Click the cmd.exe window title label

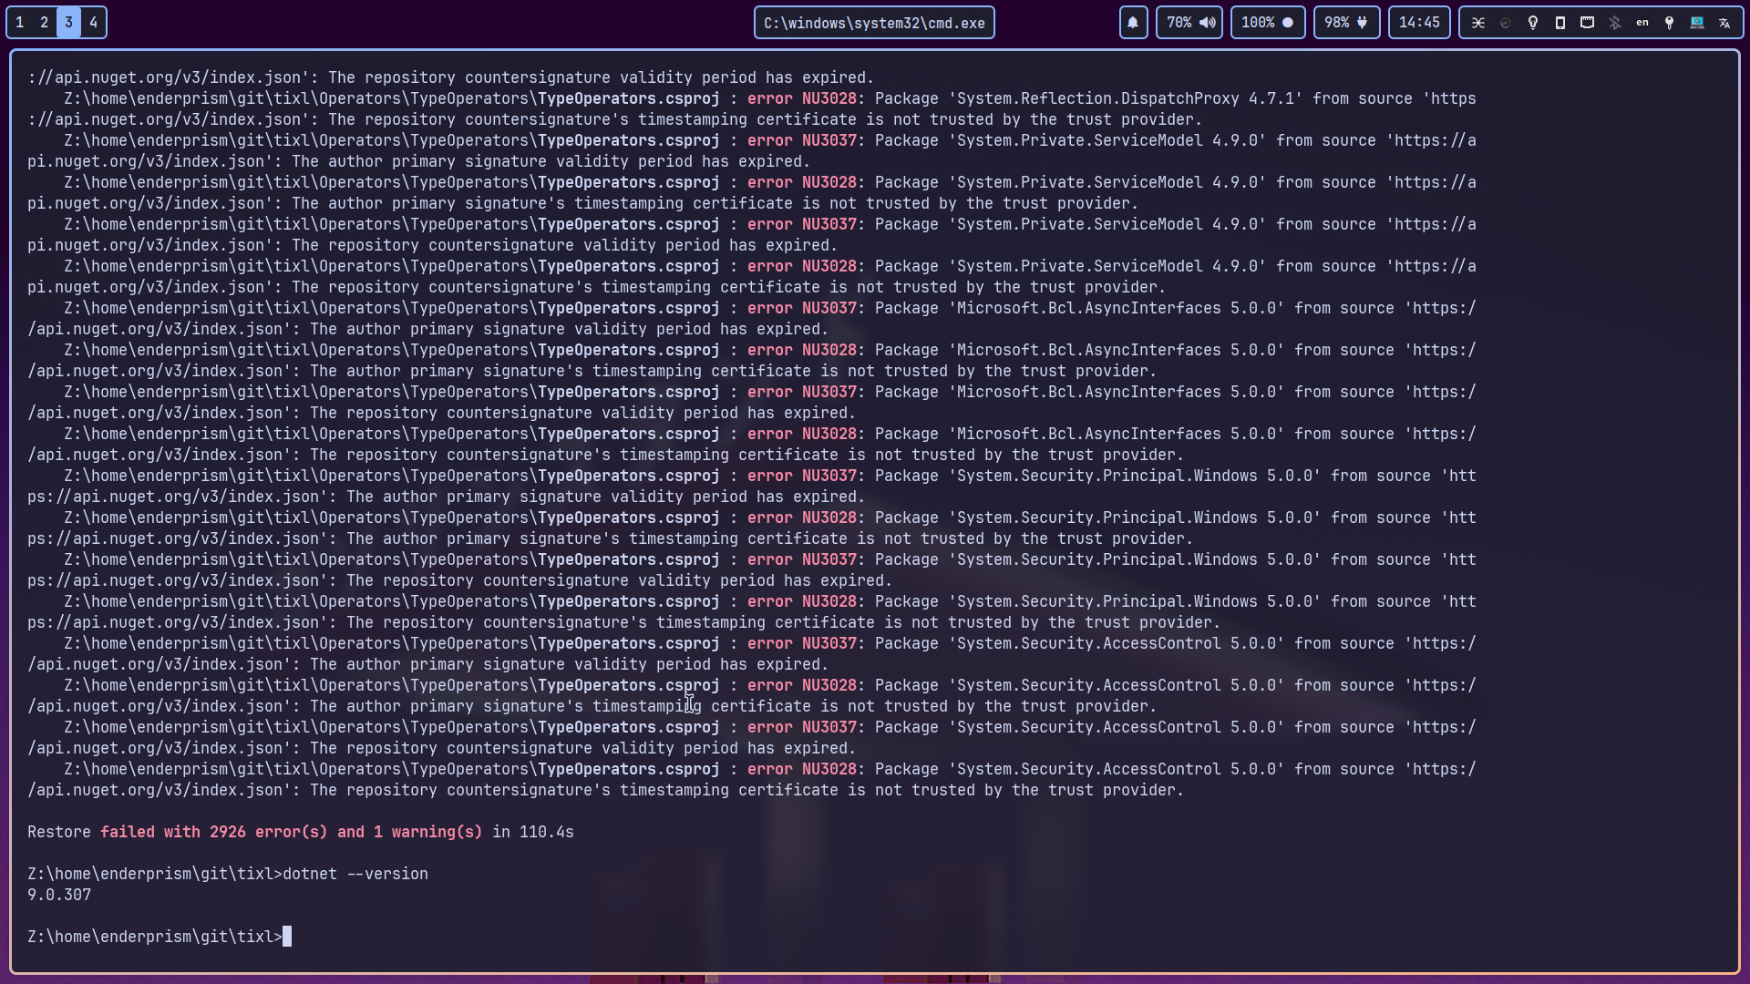click(x=873, y=23)
